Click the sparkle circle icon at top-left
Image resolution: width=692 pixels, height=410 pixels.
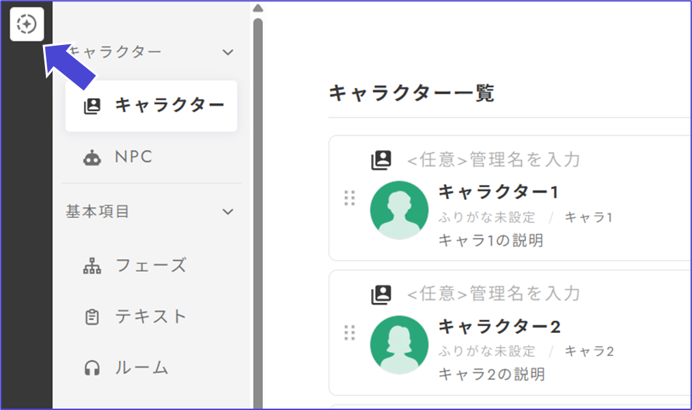pyautogui.click(x=27, y=25)
